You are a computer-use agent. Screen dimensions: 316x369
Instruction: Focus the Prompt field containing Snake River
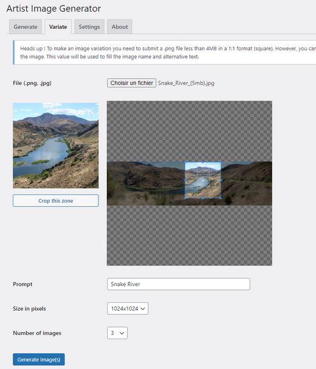click(x=179, y=284)
